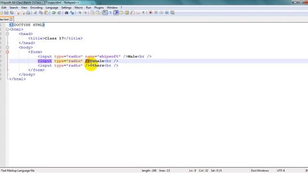
Task: Open the Document Map icon
Action: tap(127, 13)
